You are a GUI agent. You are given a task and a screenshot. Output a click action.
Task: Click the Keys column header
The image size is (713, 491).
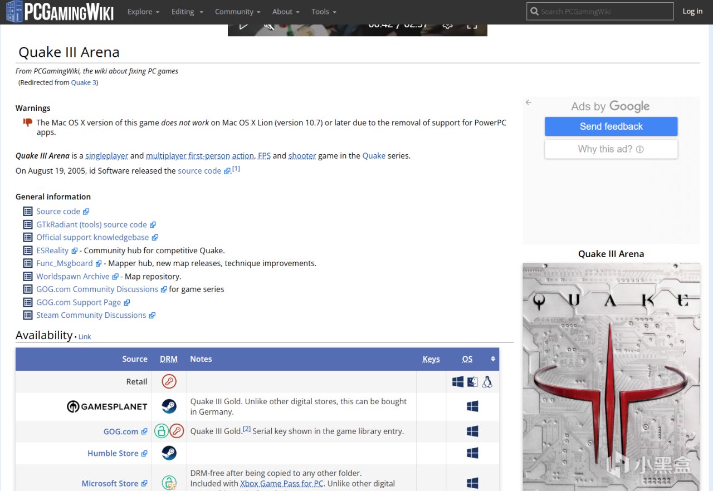click(431, 359)
